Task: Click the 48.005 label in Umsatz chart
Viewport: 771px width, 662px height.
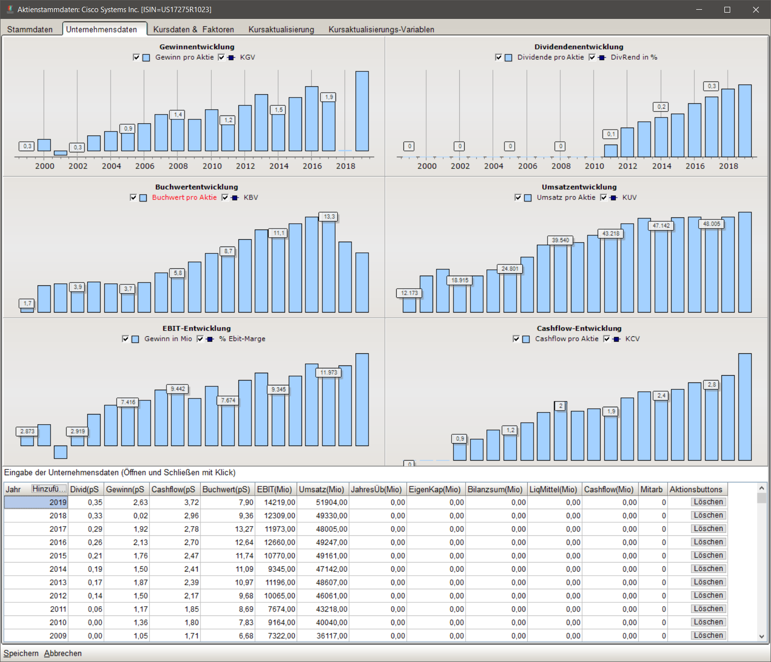Action: (711, 224)
